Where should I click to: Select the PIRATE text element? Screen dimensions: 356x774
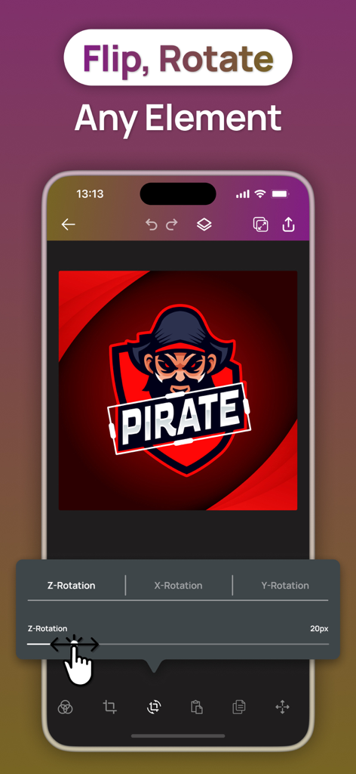pyautogui.click(x=180, y=417)
